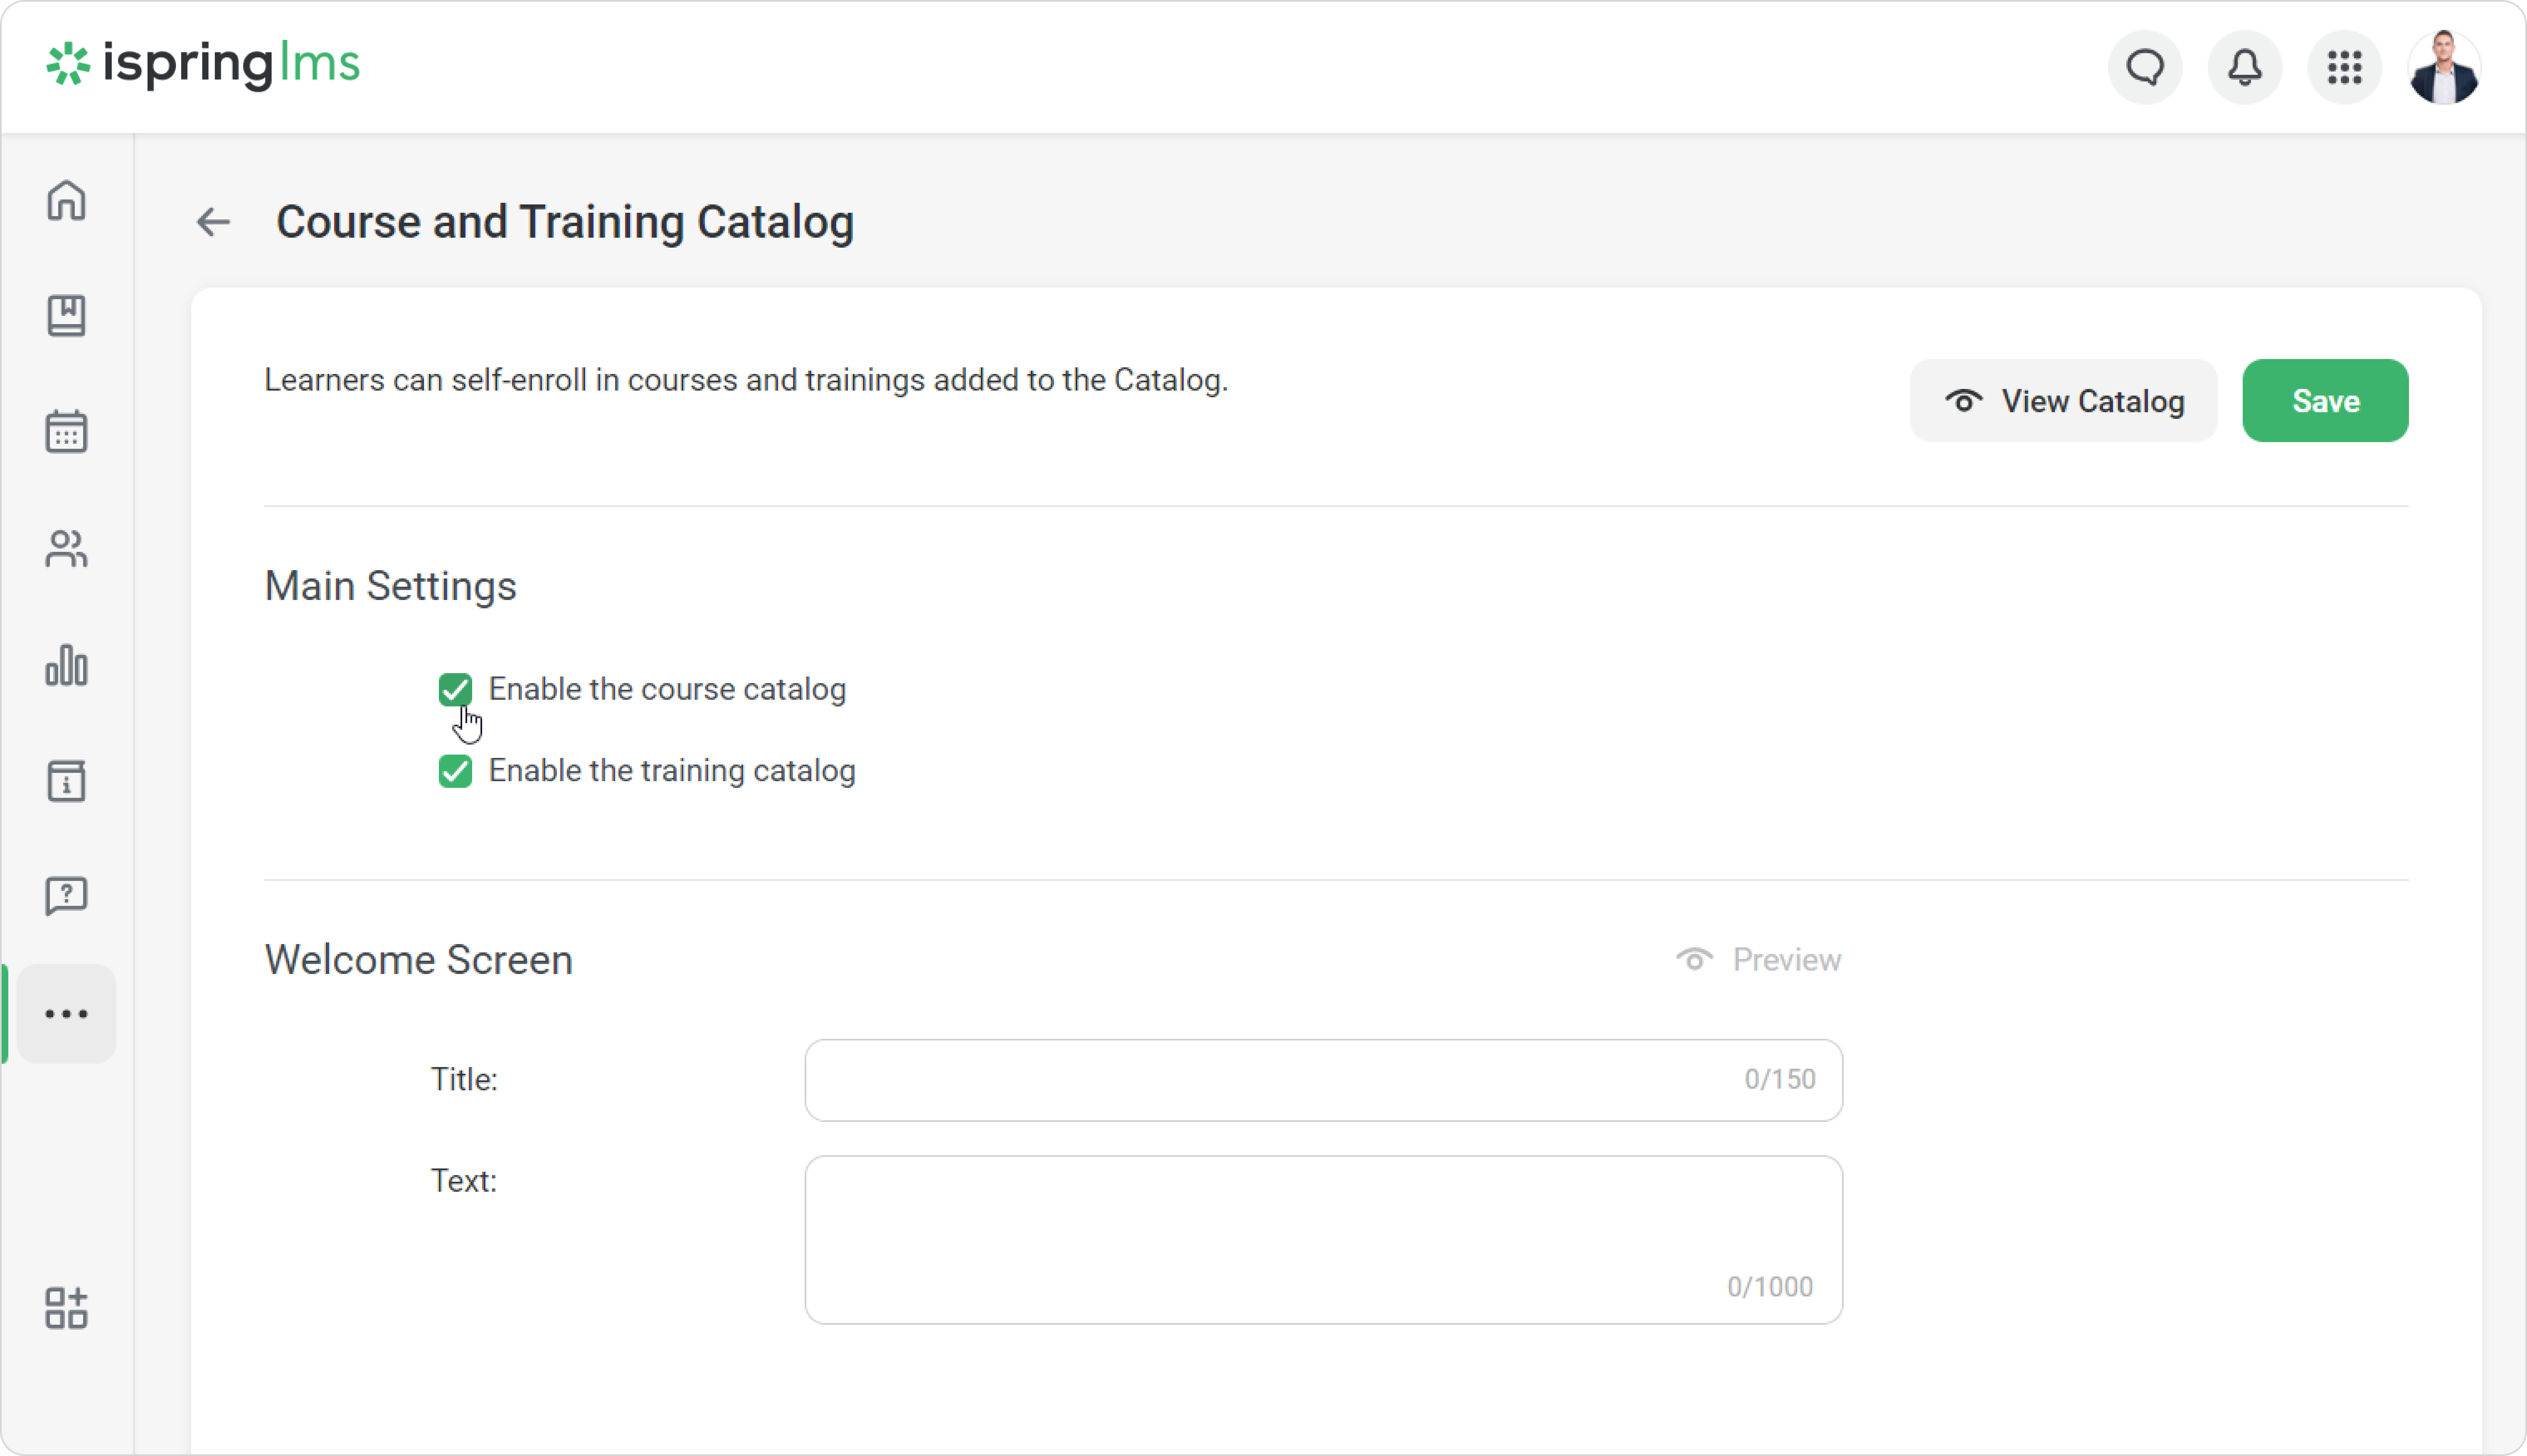The width and height of the screenshot is (2527, 1456).
Task: Uncheck Enable the course catalog
Action: coord(455,690)
